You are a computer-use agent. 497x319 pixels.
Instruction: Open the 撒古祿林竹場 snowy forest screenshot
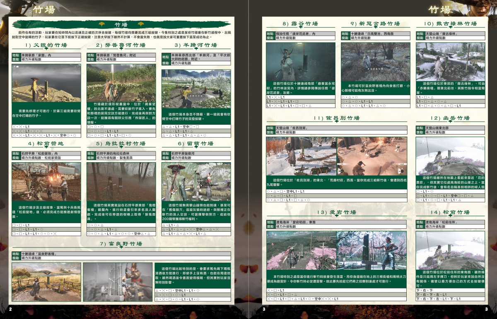(450, 62)
